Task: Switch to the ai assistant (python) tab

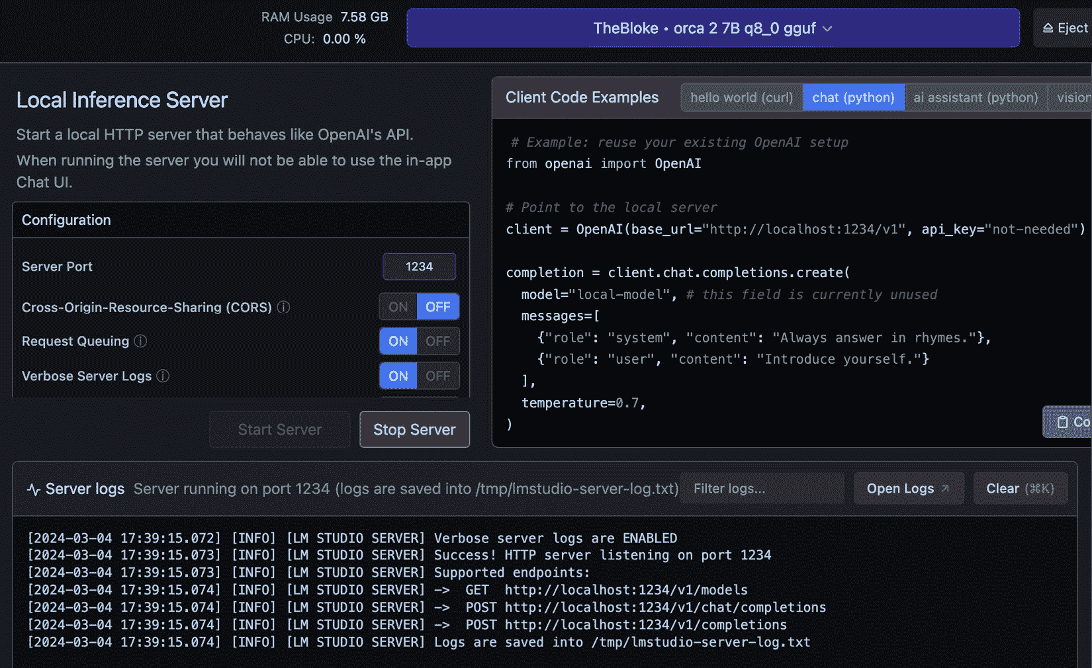Action: coord(976,97)
